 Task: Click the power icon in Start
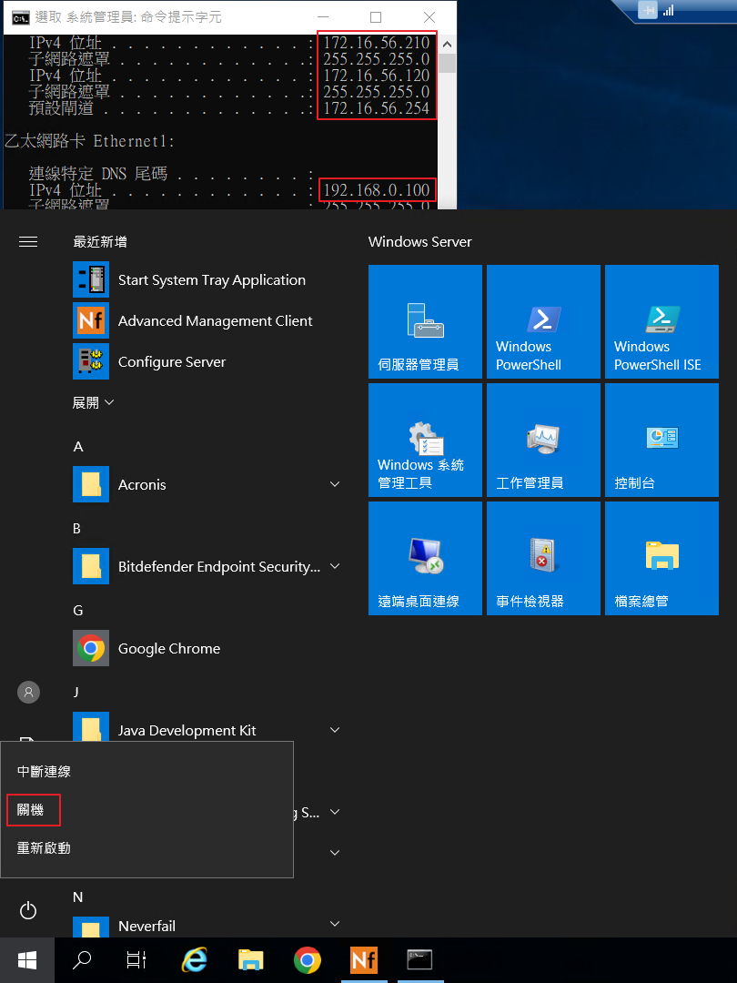click(x=28, y=910)
